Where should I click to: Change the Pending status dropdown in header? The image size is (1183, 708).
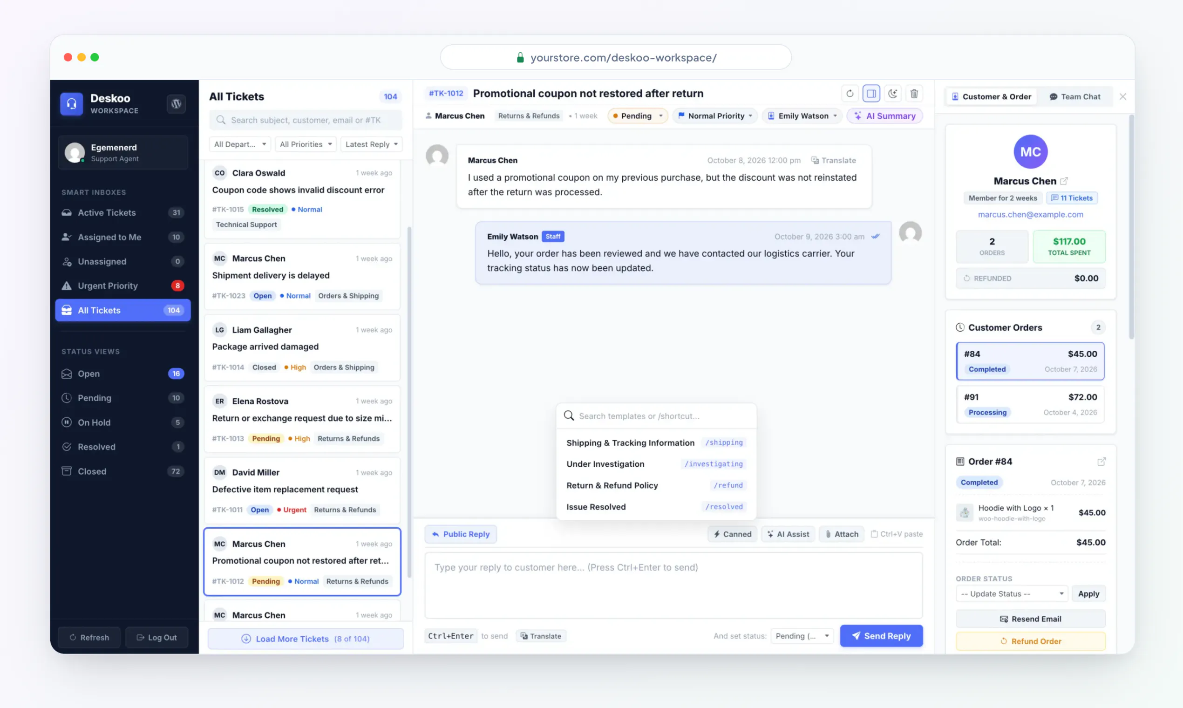click(x=637, y=116)
